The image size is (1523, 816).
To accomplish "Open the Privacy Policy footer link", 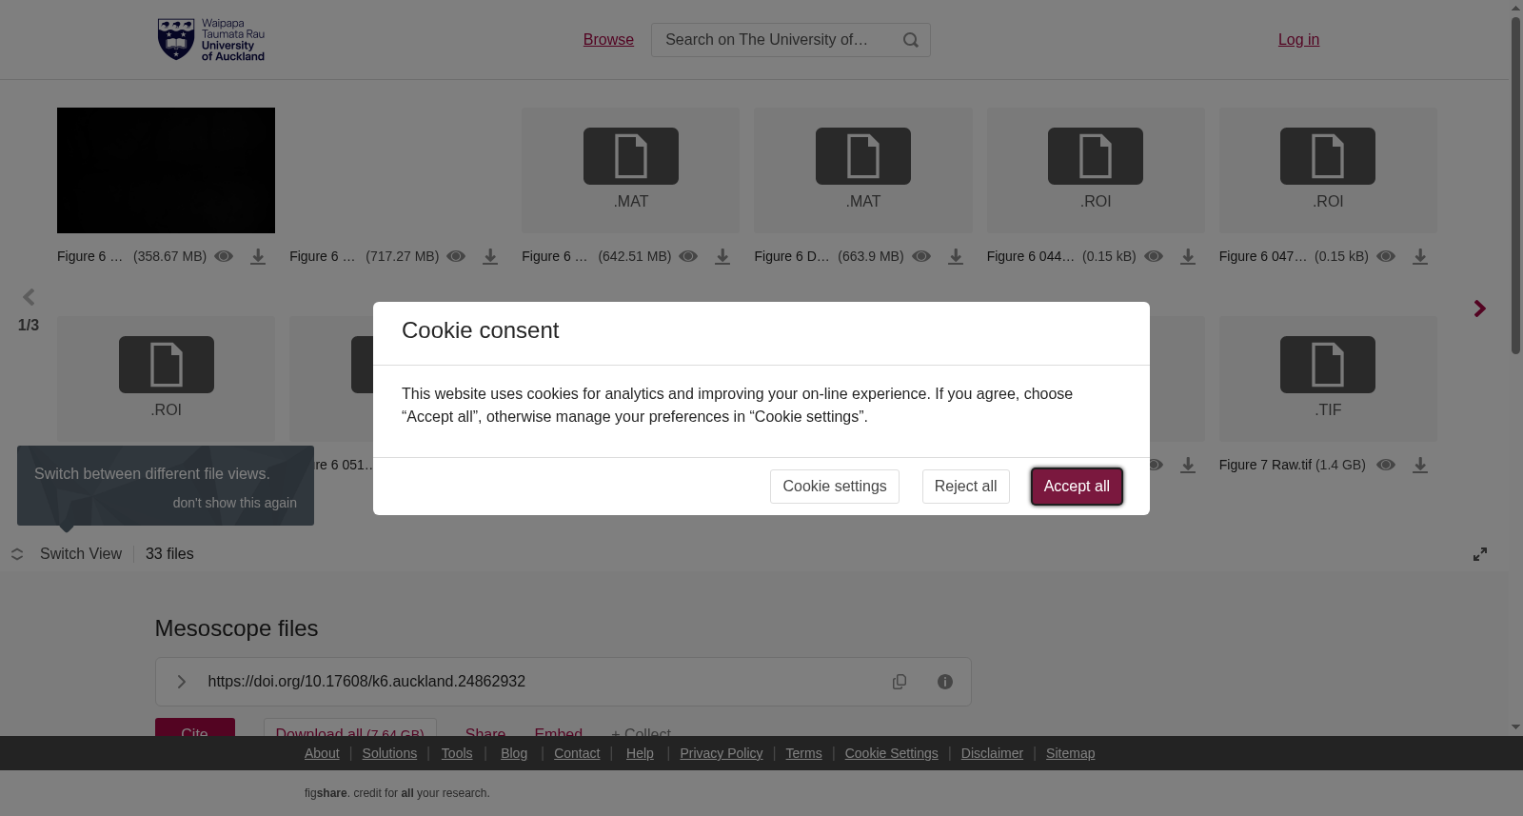I will coord(722,753).
